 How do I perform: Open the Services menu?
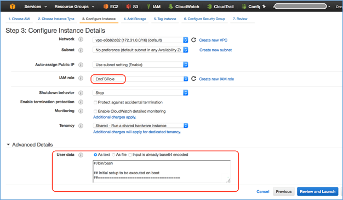click(x=36, y=7)
